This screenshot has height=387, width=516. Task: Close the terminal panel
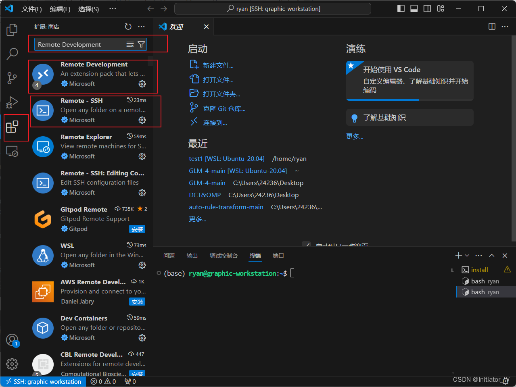point(505,256)
